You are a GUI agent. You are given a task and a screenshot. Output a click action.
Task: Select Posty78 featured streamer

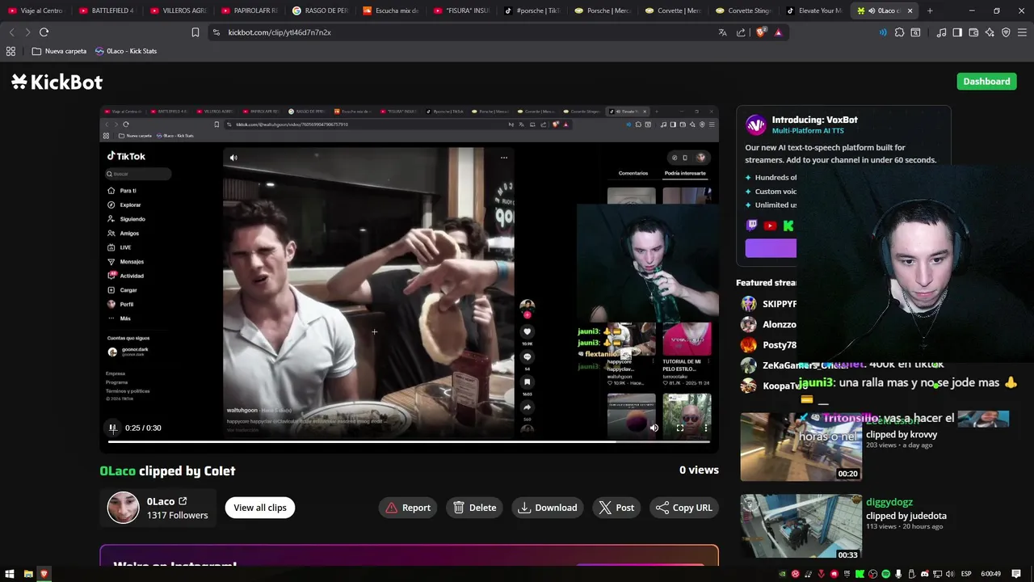769,345
